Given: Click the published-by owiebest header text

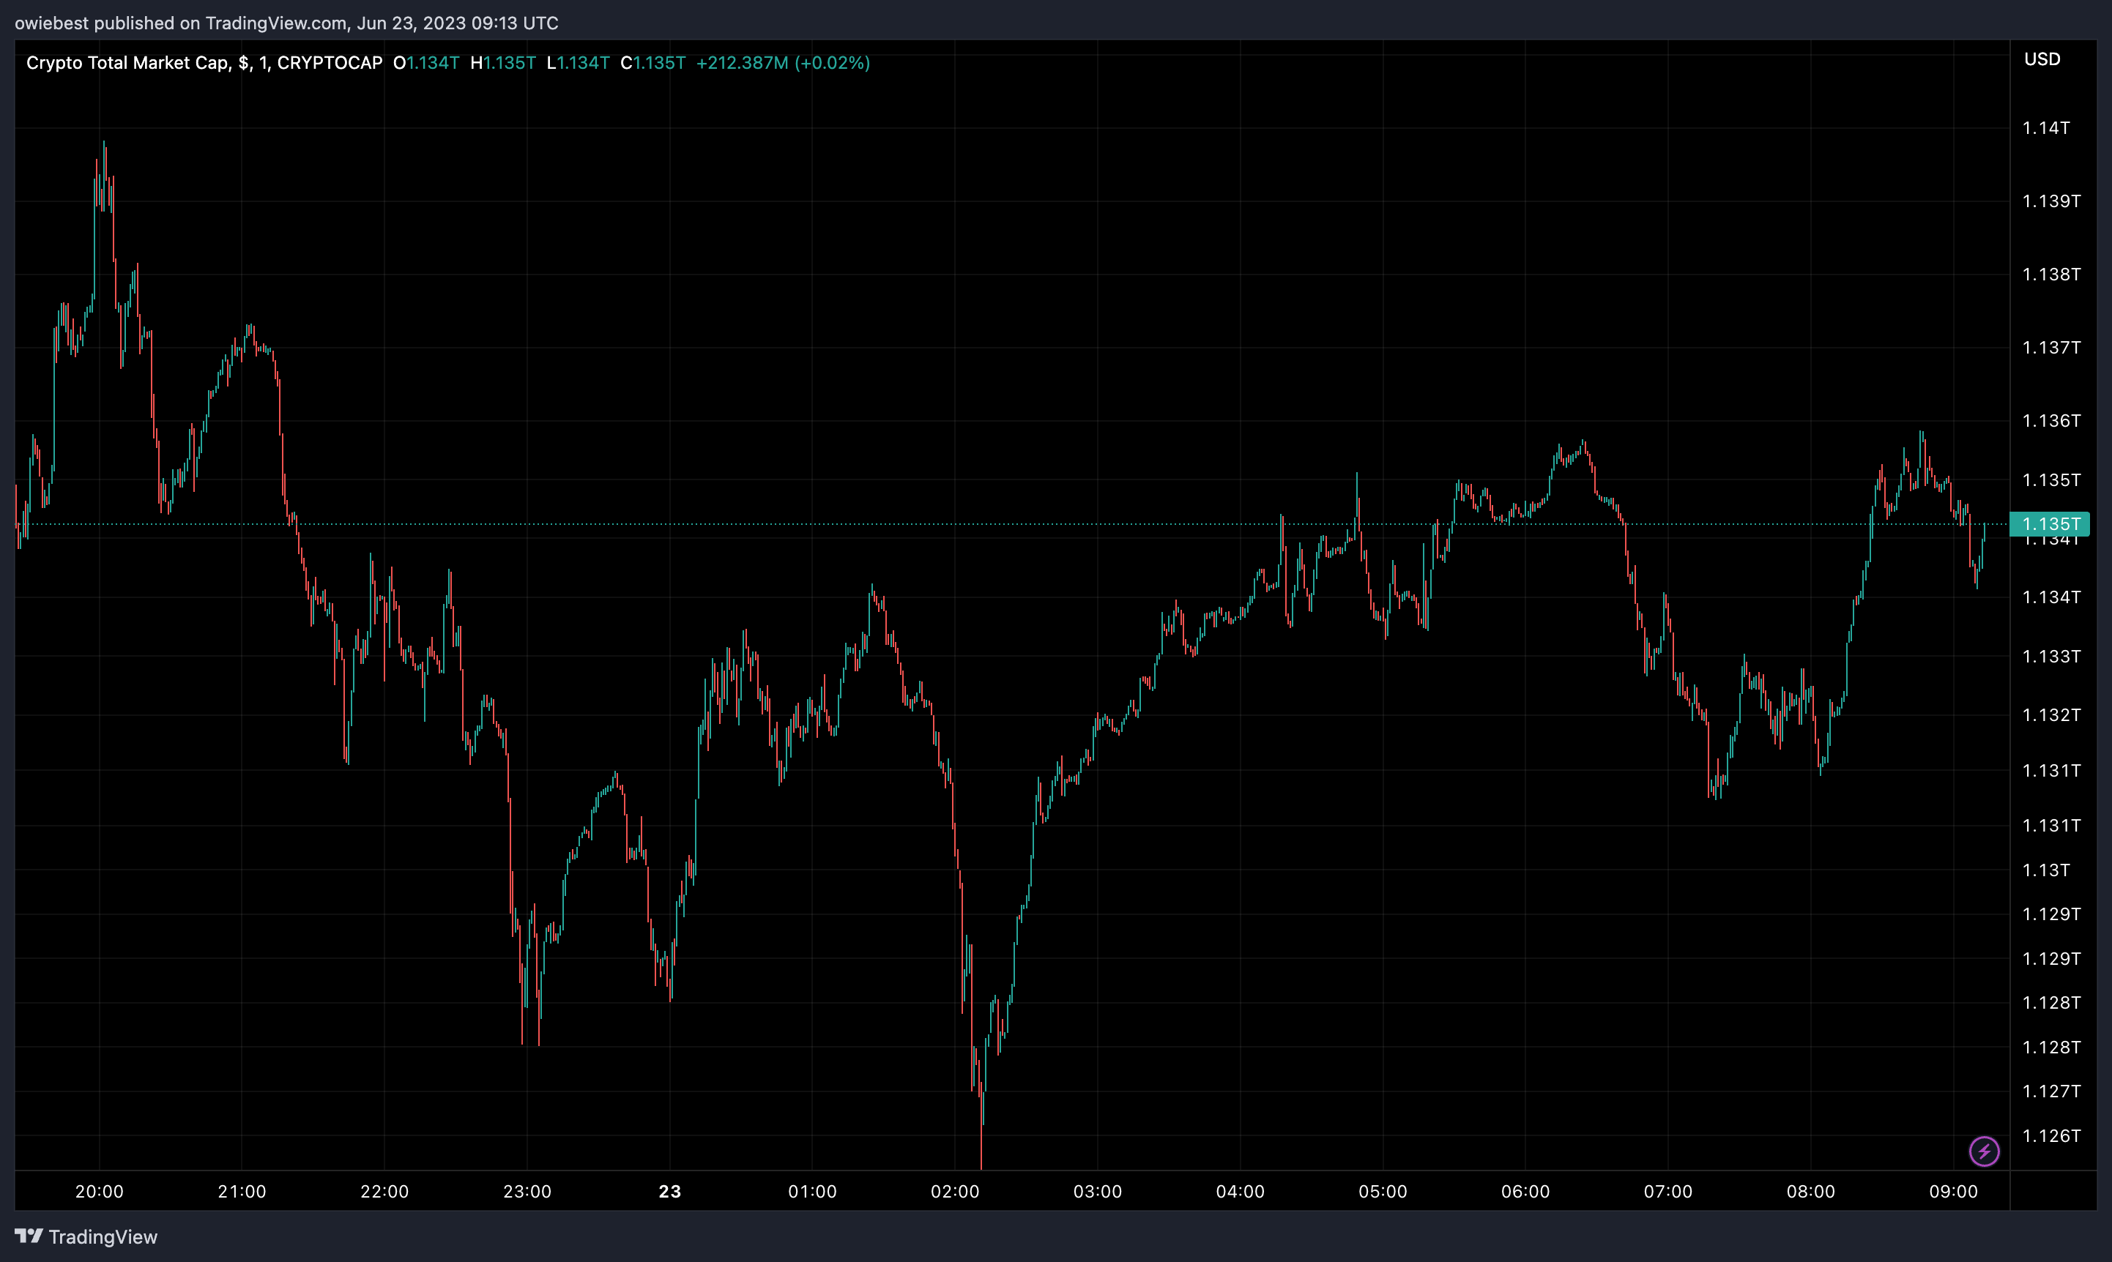Looking at the screenshot, I should (286, 23).
